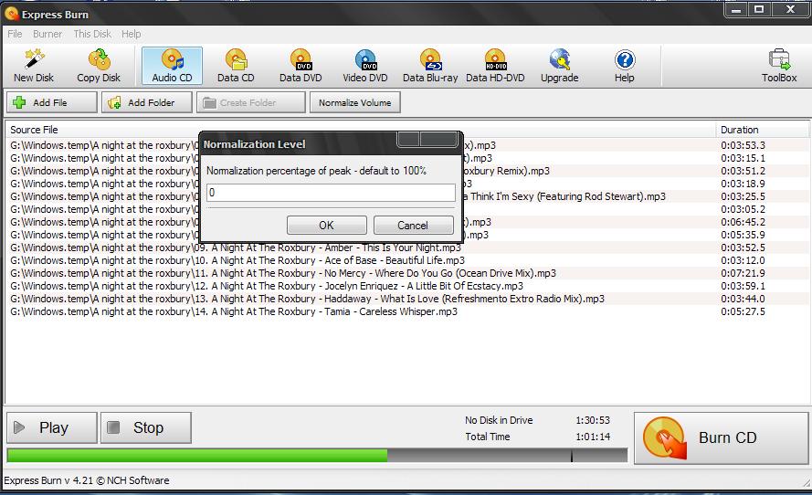Viewport: 812px width, 495px height.
Task: Switch to Data CD mode
Action: pyautogui.click(x=236, y=66)
